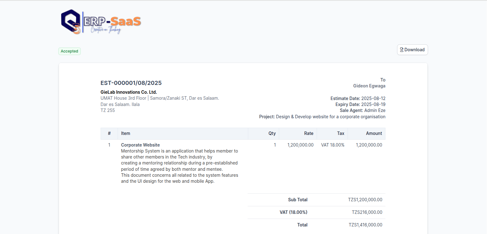Click the Rate column header
Image resolution: width=487 pixels, height=234 pixels.
pyautogui.click(x=308, y=133)
